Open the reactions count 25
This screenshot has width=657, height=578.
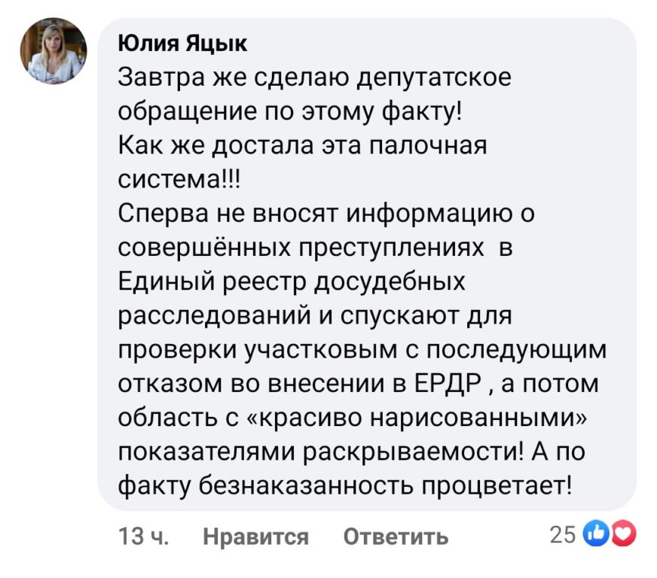[x=563, y=534]
